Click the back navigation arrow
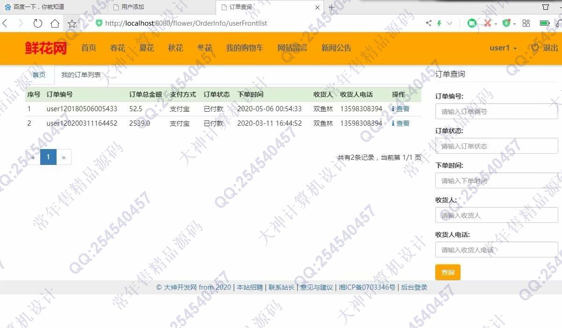The height and width of the screenshot is (328, 562). click(x=5, y=23)
